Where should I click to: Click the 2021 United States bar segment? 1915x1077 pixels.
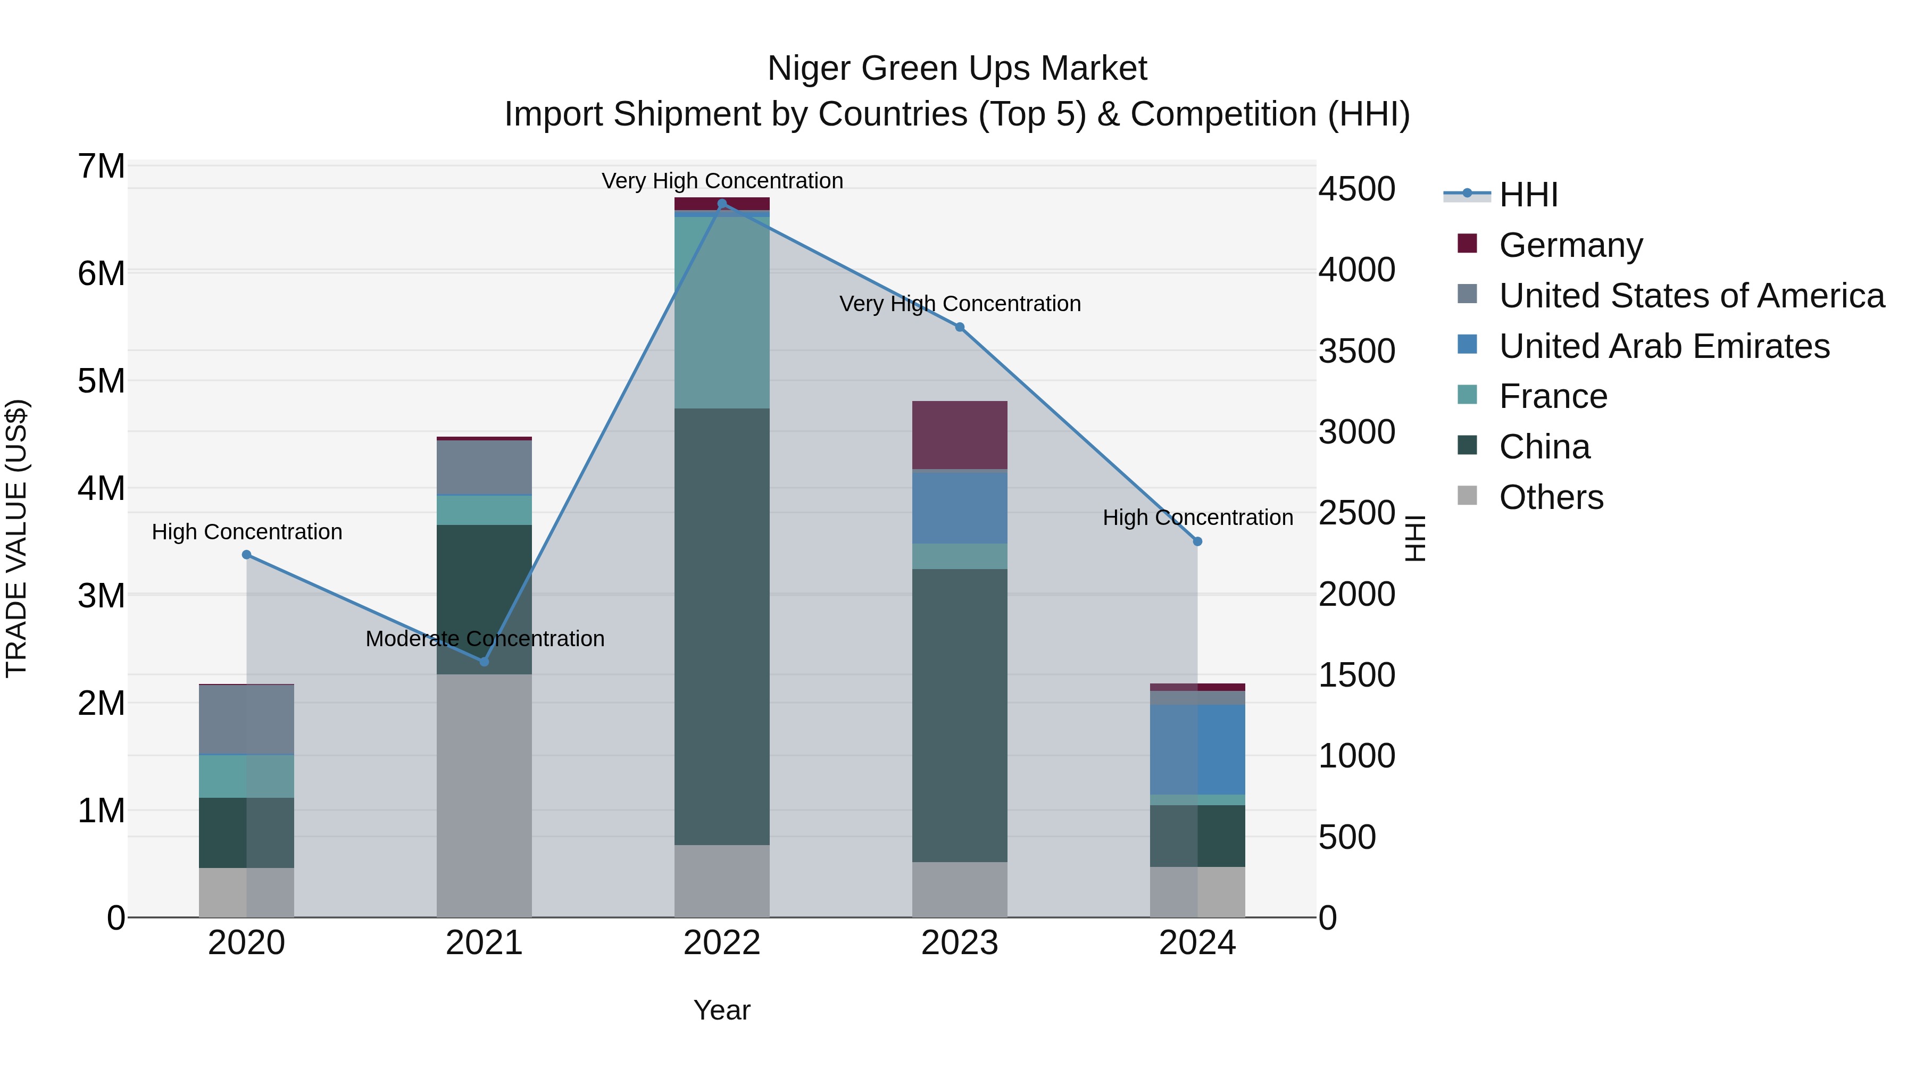484,467
